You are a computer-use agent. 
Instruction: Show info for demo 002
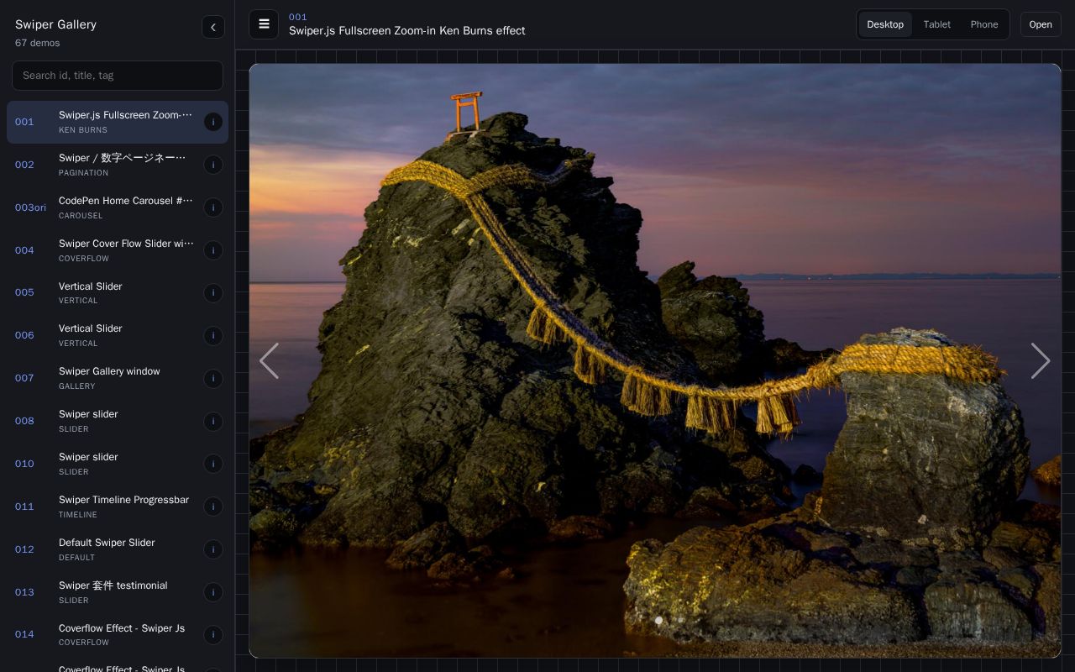coord(213,165)
